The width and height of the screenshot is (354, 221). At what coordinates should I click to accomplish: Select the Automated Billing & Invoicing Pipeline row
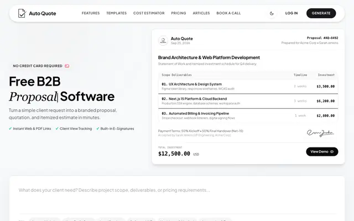(248, 115)
